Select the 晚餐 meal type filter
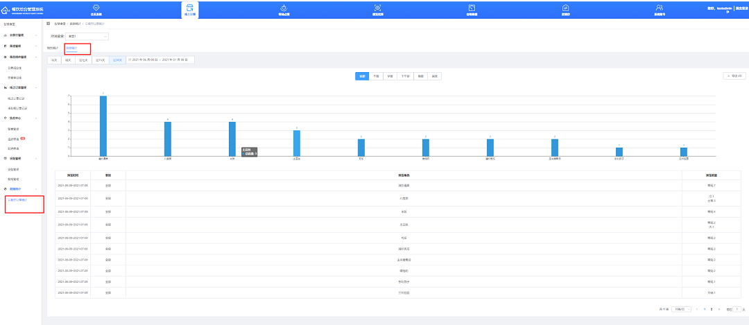The width and height of the screenshot is (749, 325). pyautogui.click(x=420, y=76)
